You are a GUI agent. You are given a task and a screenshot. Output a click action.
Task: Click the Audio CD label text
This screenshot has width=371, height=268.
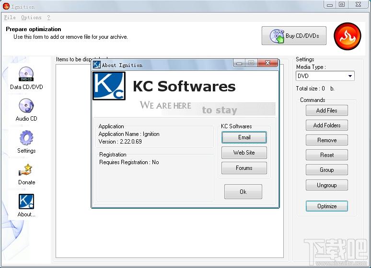[x=26, y=119]
